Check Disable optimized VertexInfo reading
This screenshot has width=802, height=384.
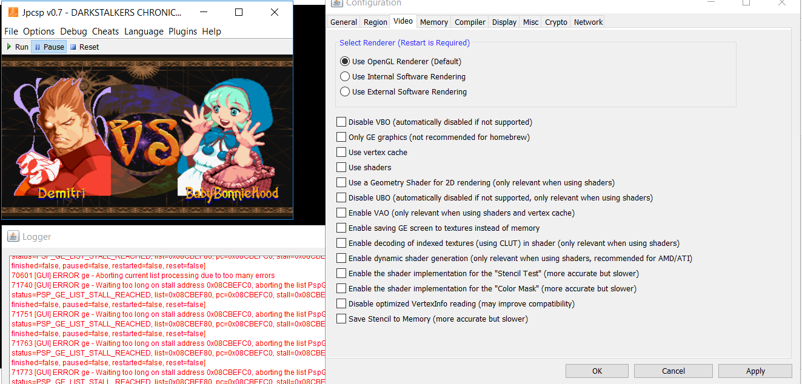point(342,303)
